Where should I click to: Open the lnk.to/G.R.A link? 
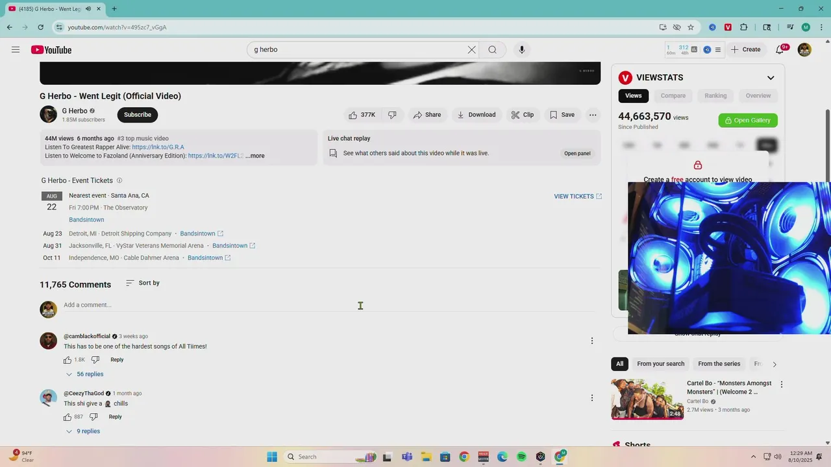[158, 147]
